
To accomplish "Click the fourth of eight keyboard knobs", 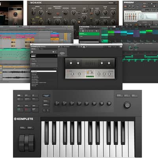I will [79, 103].
